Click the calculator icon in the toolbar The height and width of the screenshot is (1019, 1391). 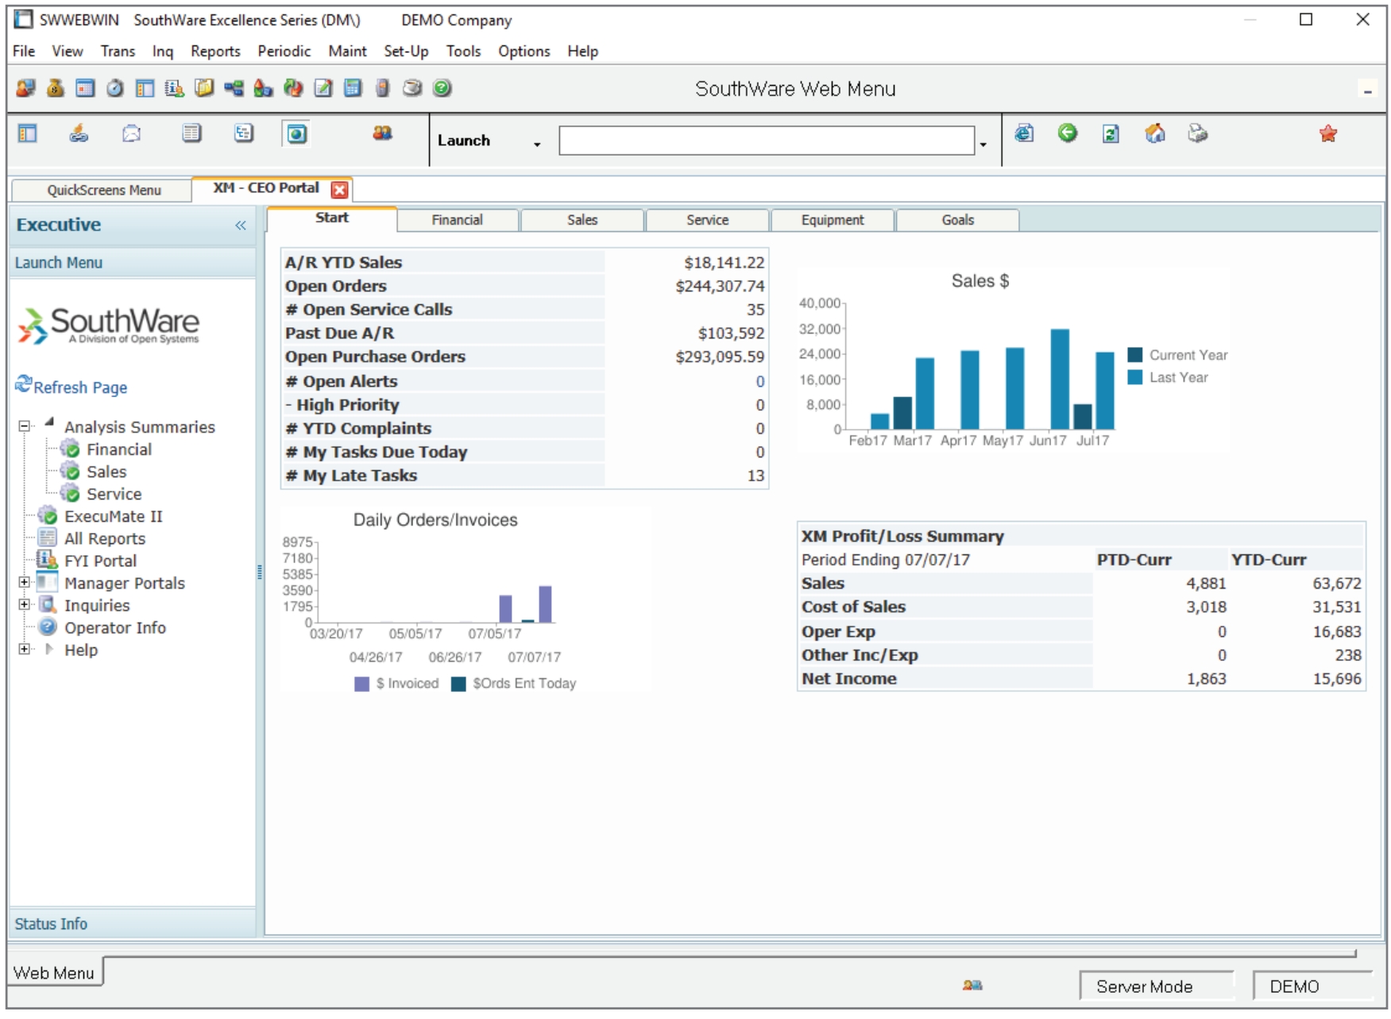point(352,89)
